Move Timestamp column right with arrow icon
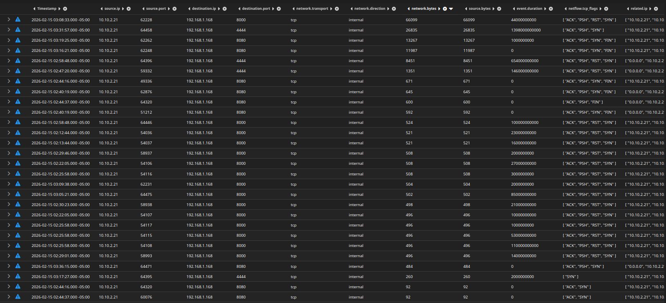 click(x=60, y=9)
